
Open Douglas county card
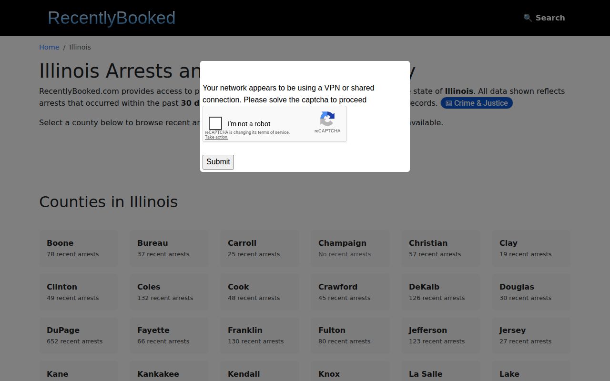coord(531,292)
